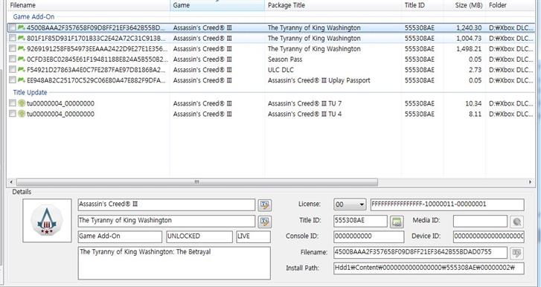Sort list by Game column header

click(217, 5)
